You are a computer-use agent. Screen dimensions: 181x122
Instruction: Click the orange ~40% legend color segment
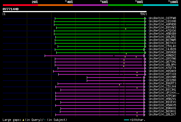click(x=55, y=5)
